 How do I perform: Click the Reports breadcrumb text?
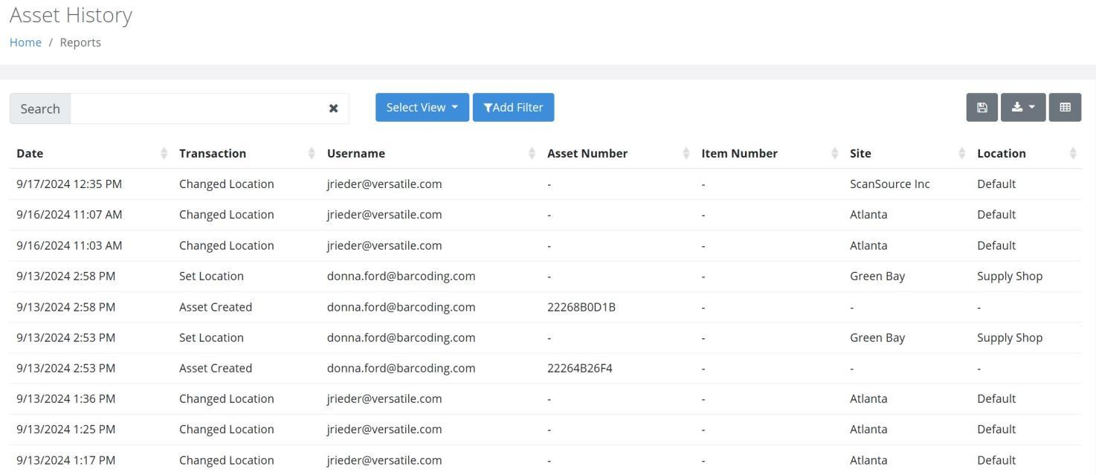80,42
